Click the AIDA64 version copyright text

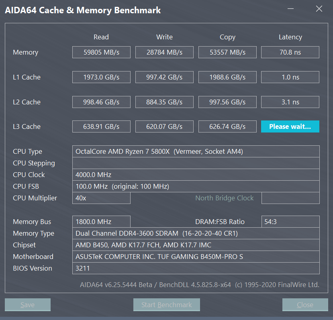coord(200,285)
